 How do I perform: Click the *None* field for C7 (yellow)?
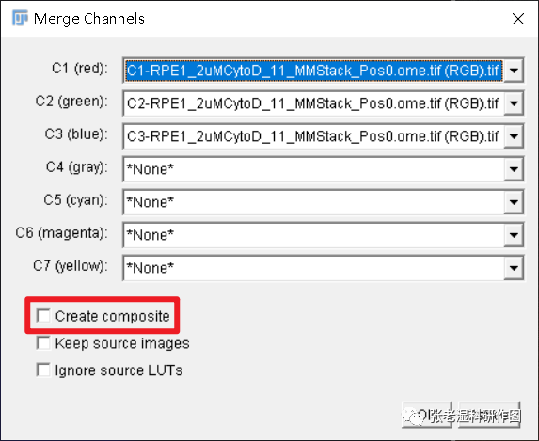314,268
